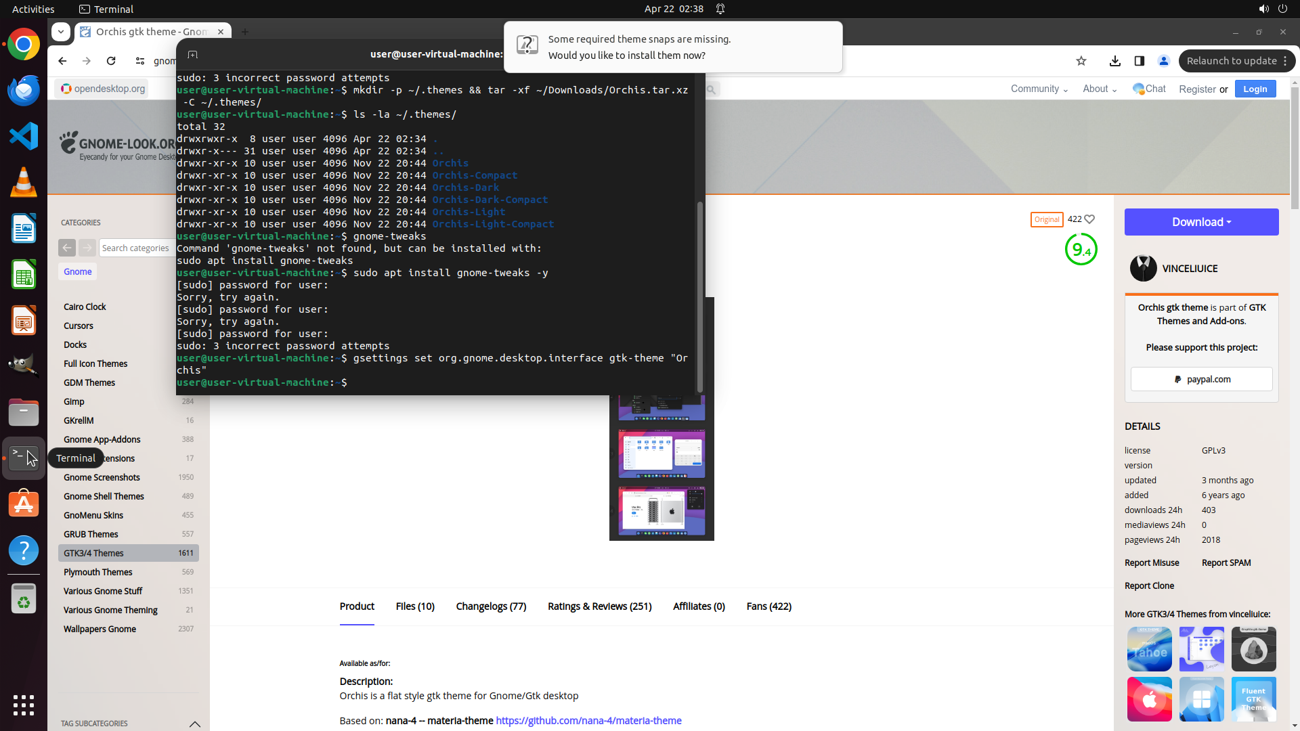Toggle Chrome side panel icon
1300x731 pixels.
click(x=1140, y=61)
